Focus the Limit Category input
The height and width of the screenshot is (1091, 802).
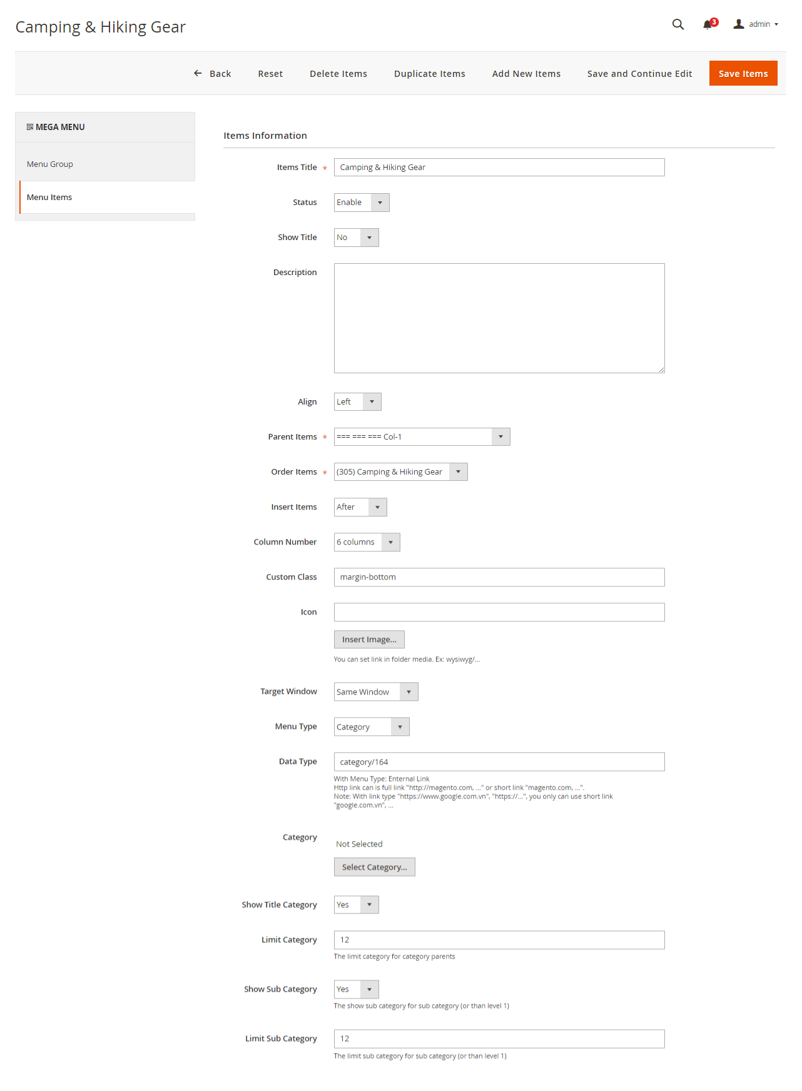tap(499, 940)
